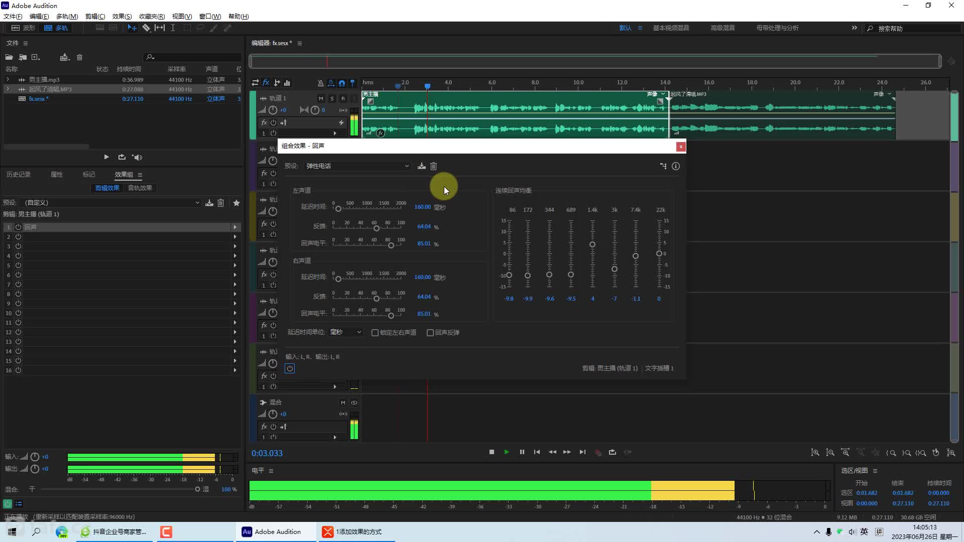The width and height of the screenshot is (964, 542).
Task: Open the echo preset dropdown
Action: point(357,166)
